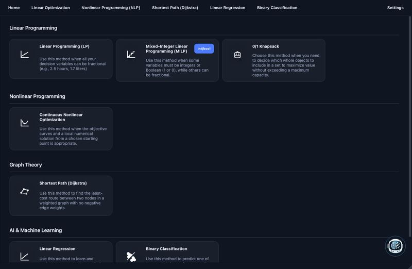Choose Binary Classification in the top navigation
The width and height of the screenshot is (412, 269).
[277, 8]
